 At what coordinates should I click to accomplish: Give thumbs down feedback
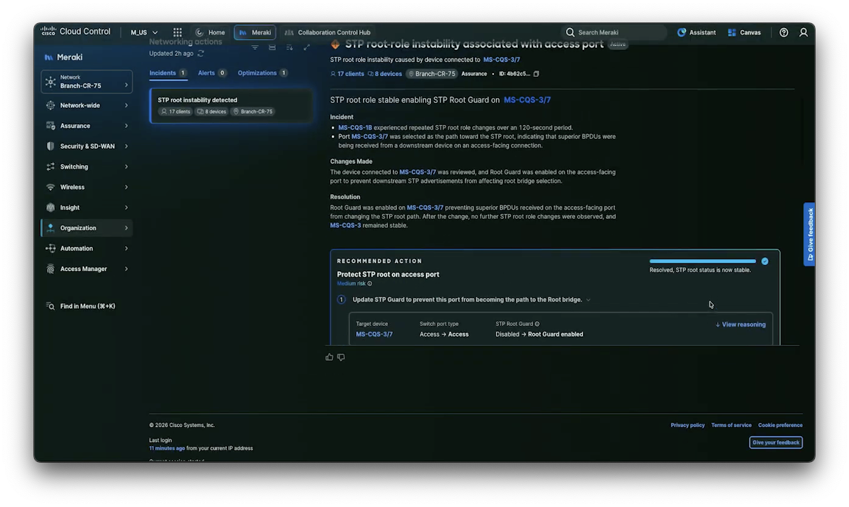(x=341, y=357)
